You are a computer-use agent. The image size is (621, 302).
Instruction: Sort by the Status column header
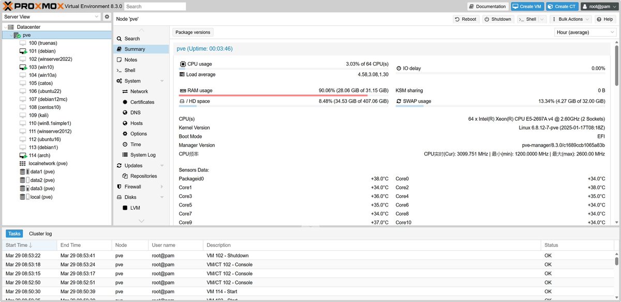[x=577, y=245]
